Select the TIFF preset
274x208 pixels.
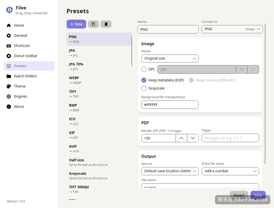click(99, 94)
